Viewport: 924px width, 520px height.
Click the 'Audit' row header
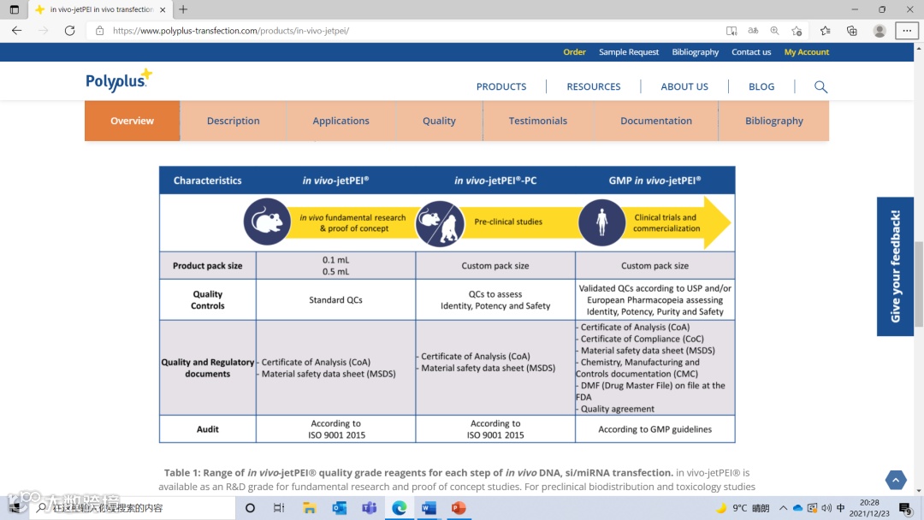point(207,429)
